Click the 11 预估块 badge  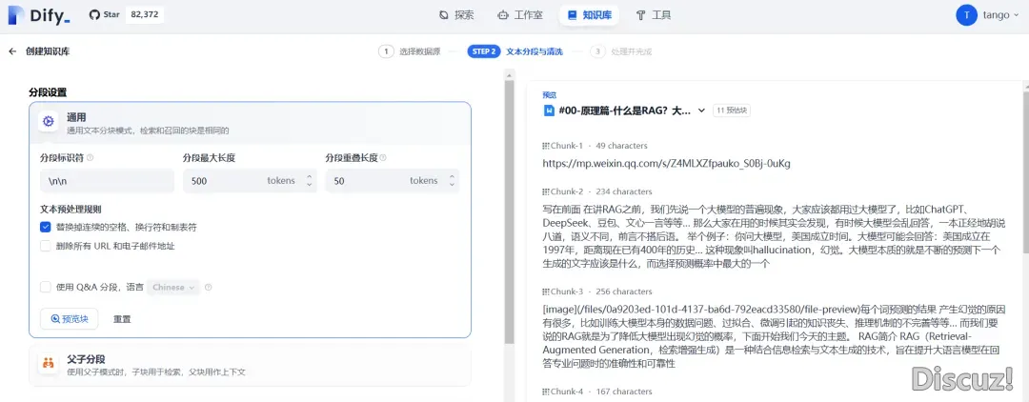tap(731, 111)
